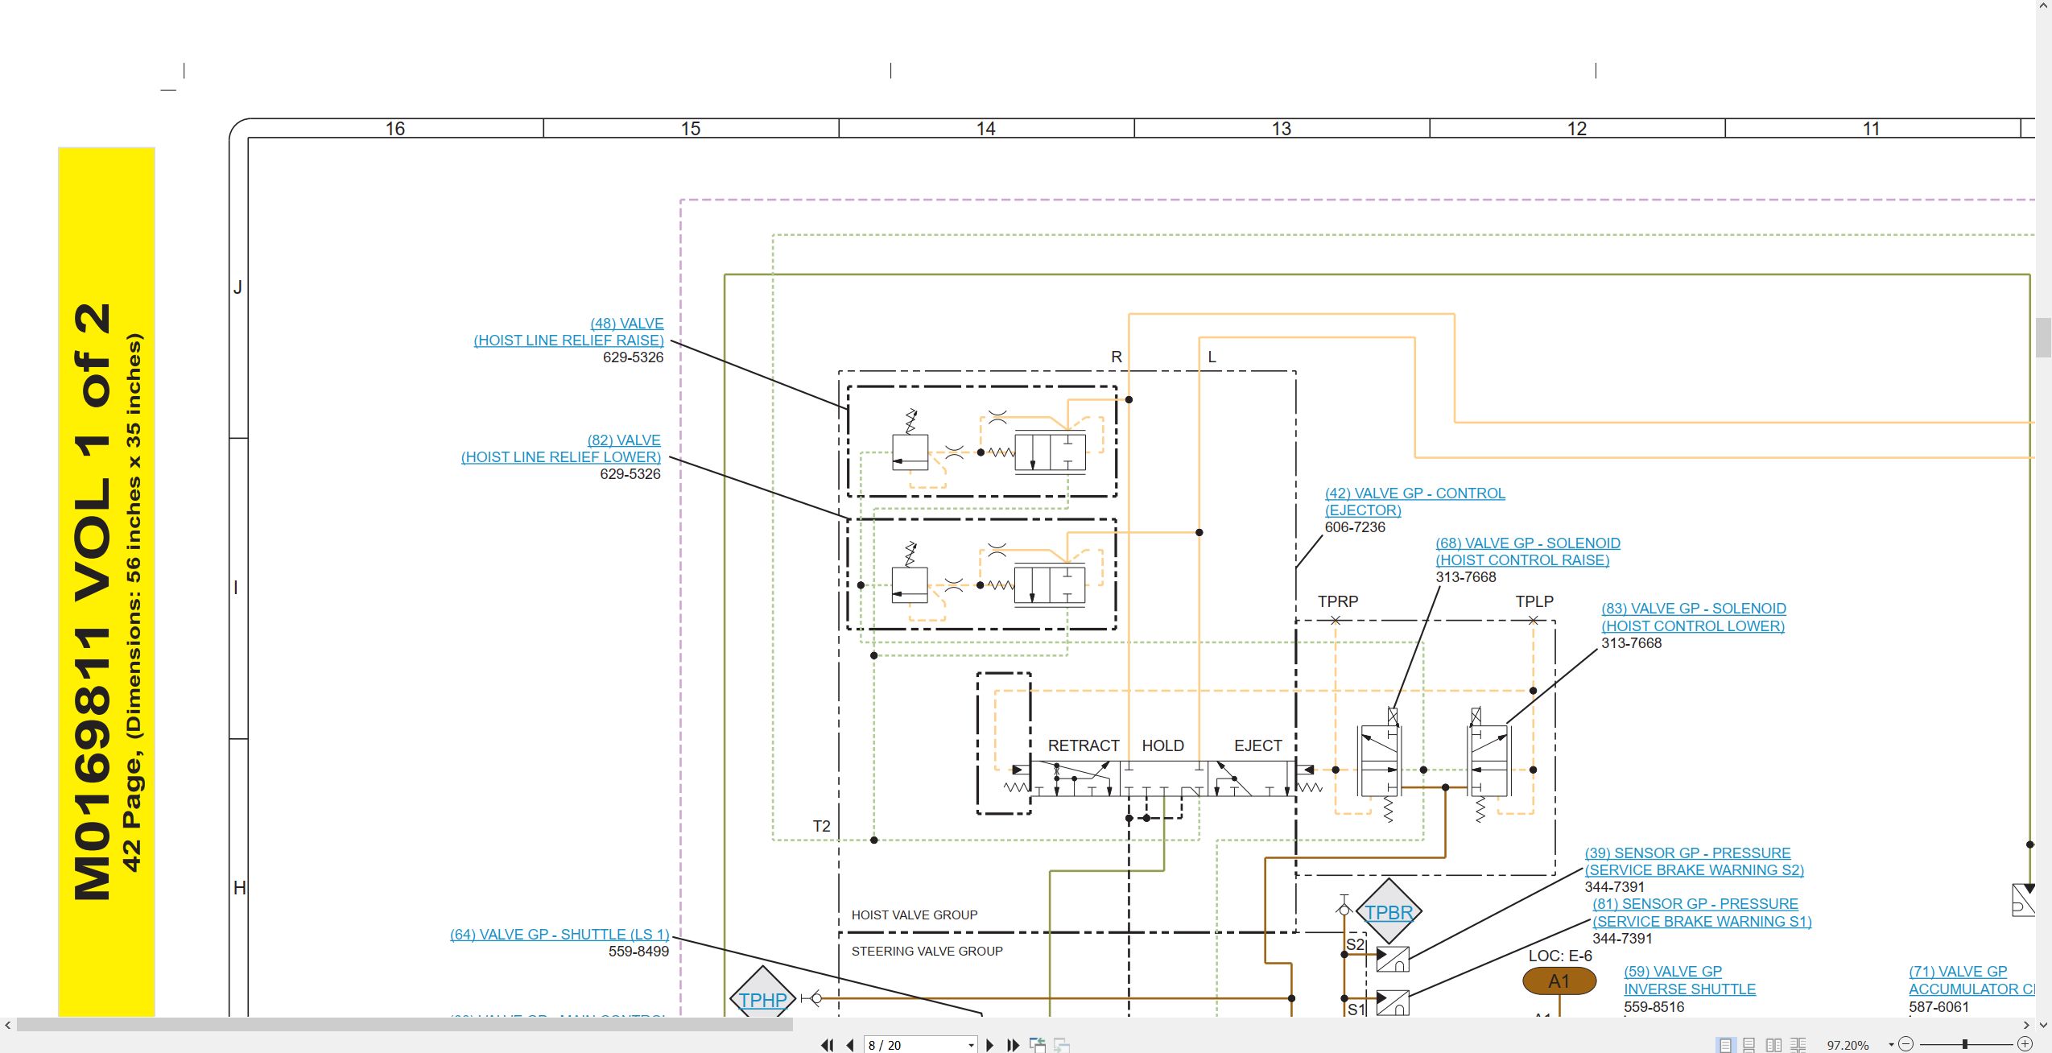This screenshot has height=1053, width=2052.
Task: Open (64) VALVE GP - SHUTTLE (LS 1) link
Action: click(x=559, y=934)
